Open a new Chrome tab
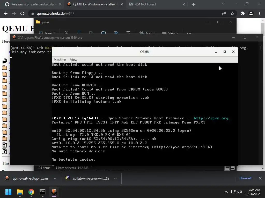 pos(194,5)
